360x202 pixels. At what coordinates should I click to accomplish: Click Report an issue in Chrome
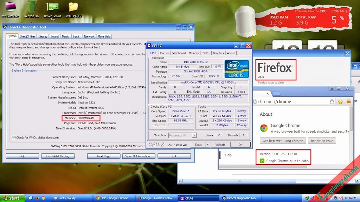[322, 141]
